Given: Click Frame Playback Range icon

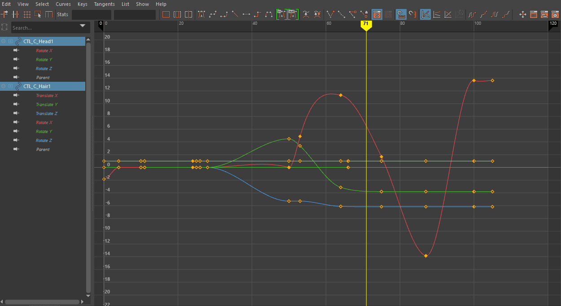Looking at the screenshot, I should pos(177,14).
